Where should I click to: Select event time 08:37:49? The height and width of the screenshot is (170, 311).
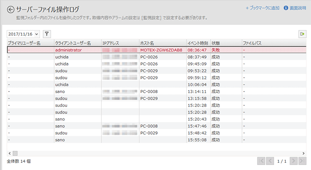[x=197, y=57]
